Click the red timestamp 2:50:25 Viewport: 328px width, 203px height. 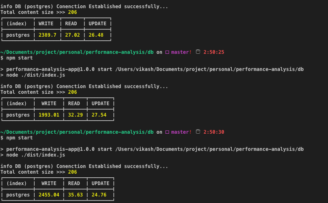(214, 52)
